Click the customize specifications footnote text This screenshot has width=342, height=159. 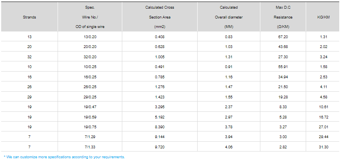pyautogui.click(x=64, y=157)
